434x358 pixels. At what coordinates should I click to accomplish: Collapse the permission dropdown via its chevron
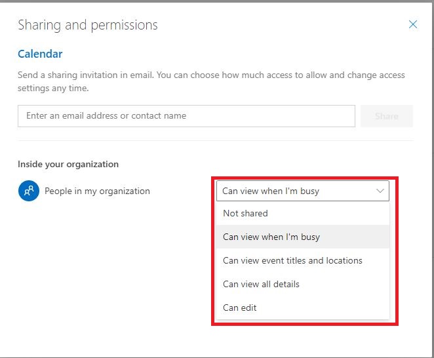click(380, 191)
